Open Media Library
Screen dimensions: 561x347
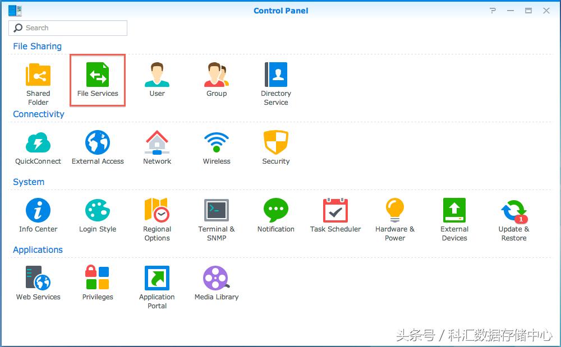pos(217,284)
